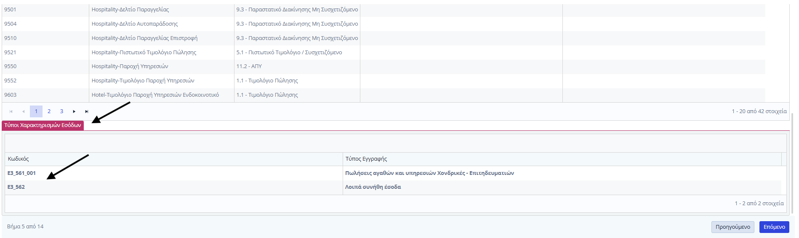
Task: Go to previous page arrow
Action: tap(24, 111)
